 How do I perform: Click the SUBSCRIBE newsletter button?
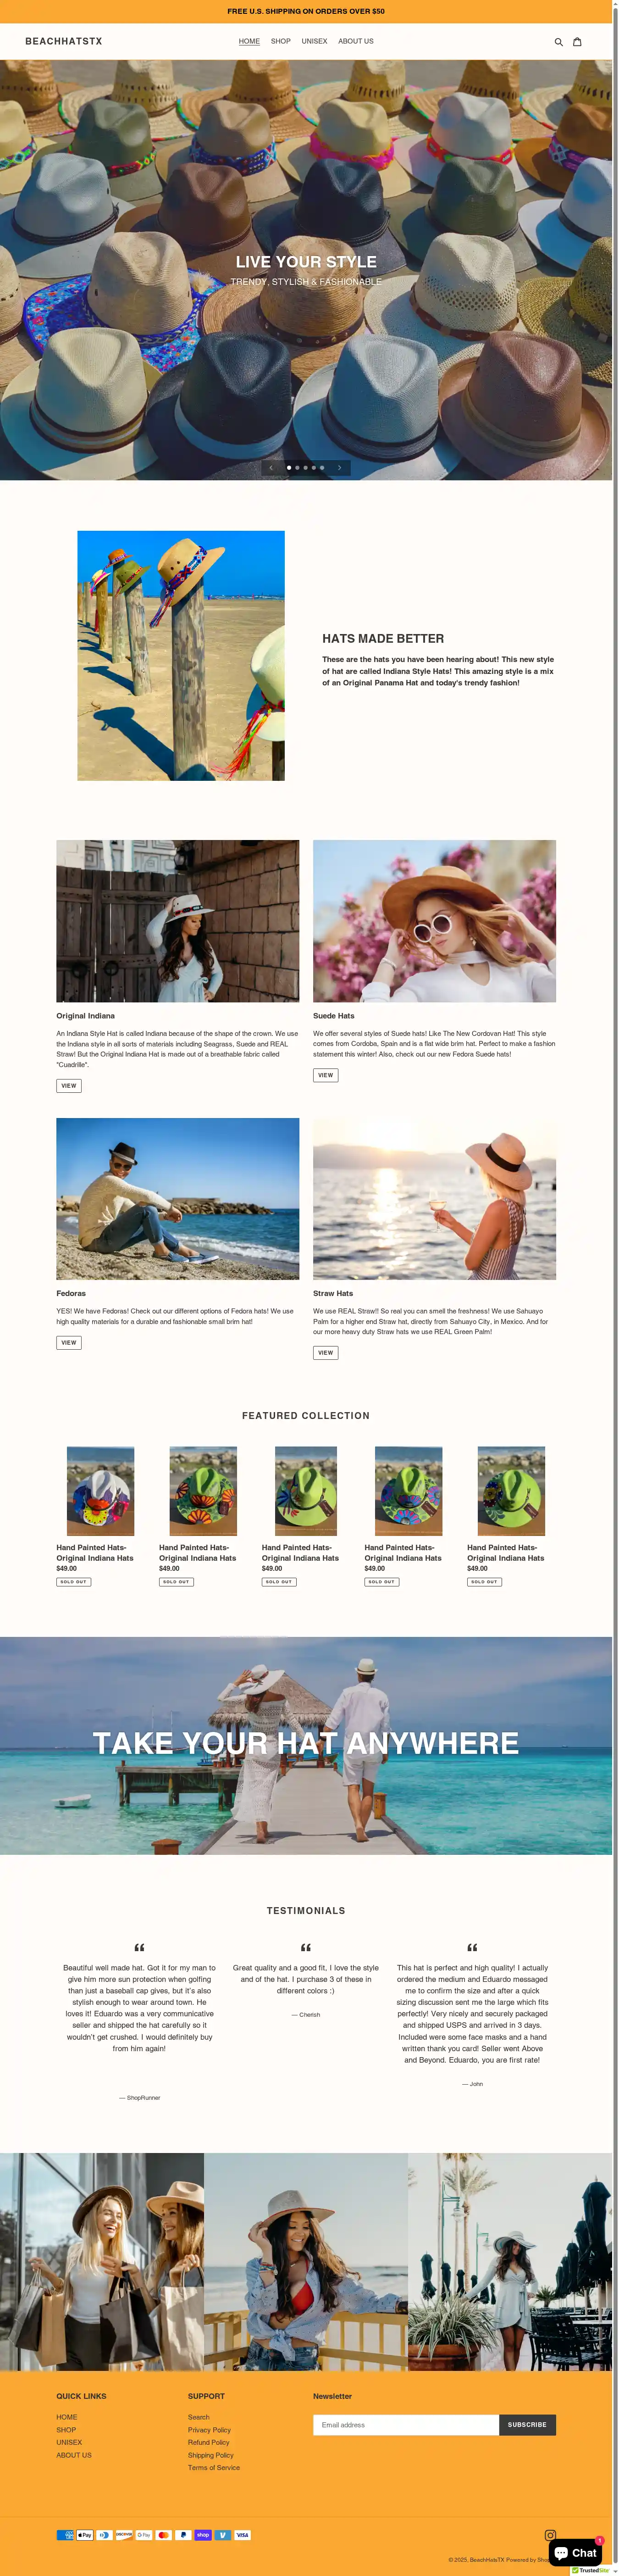527,2424
